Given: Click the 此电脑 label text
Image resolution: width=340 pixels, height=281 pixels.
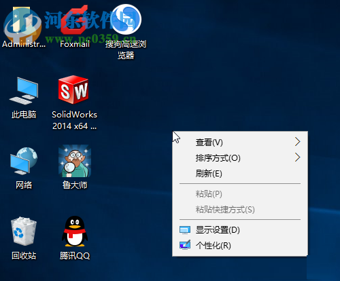Looking at the screenshot, I should pyautogui.click(x=24, y=115).
